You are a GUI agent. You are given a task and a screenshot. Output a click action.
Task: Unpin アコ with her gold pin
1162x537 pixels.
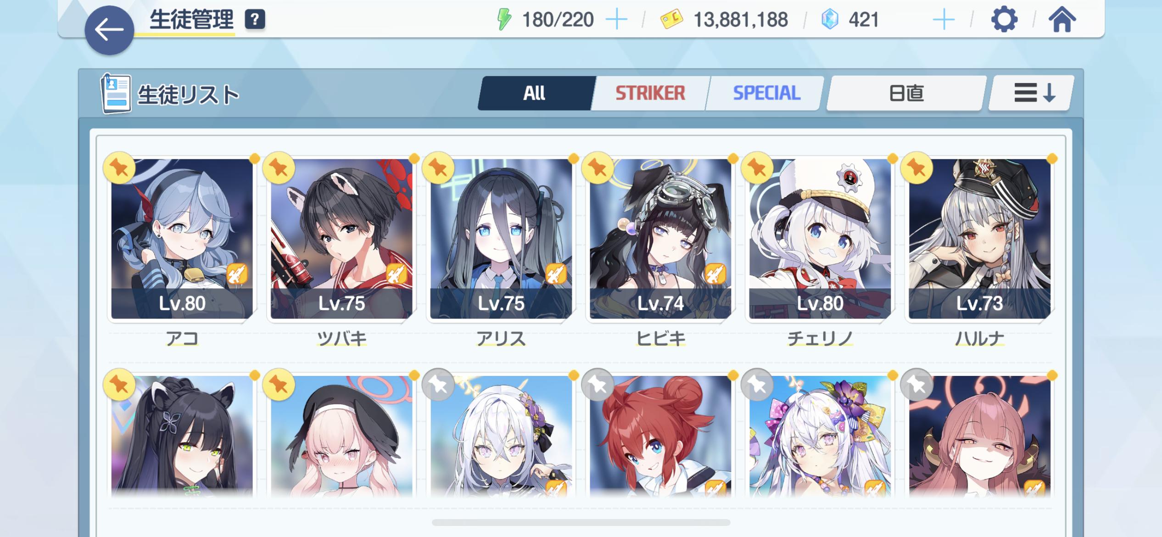119,168
